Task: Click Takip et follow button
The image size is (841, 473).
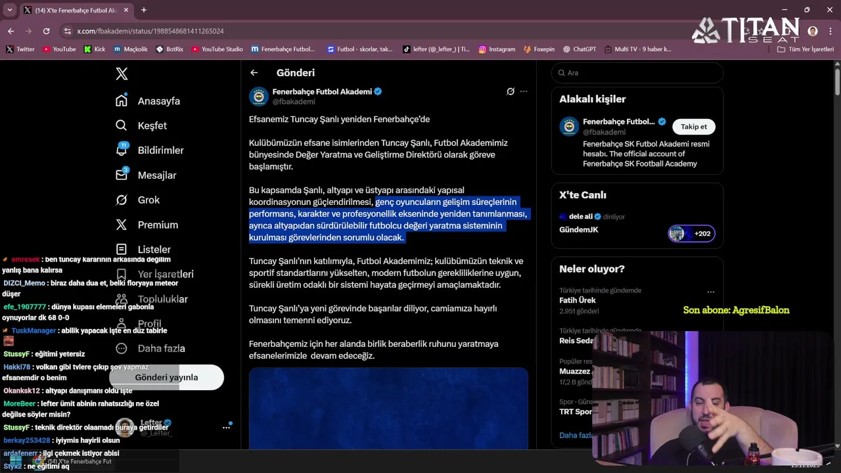Action: [x=694, y=127]
